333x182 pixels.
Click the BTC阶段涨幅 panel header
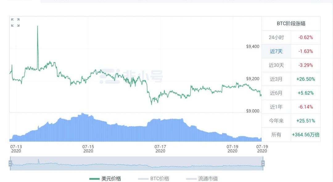click(x=291, y=23)
